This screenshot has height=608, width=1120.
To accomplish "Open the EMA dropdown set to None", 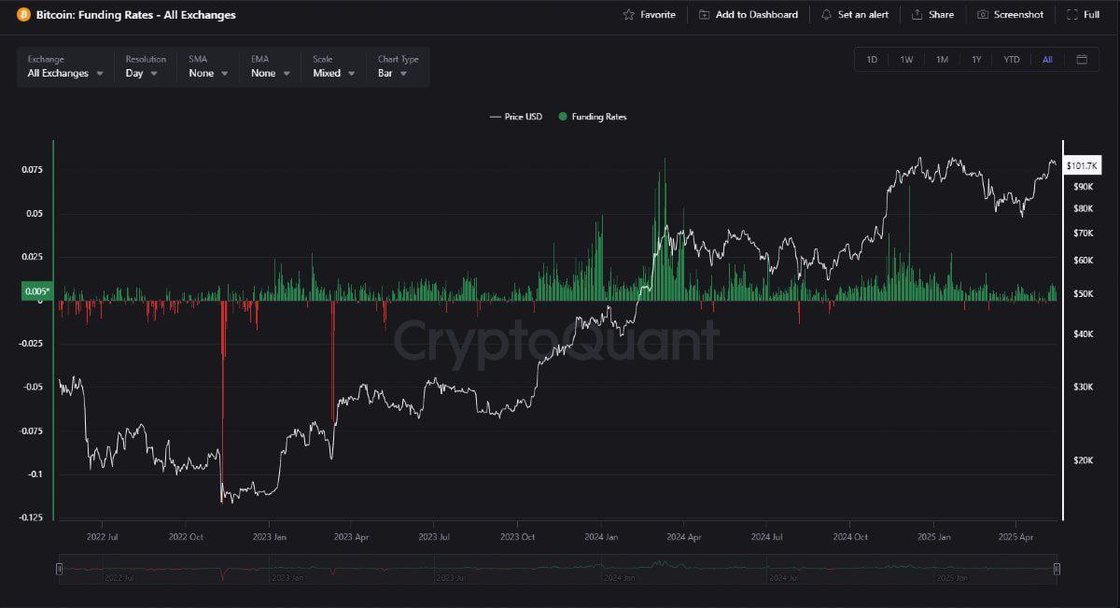I will point(270,66).
